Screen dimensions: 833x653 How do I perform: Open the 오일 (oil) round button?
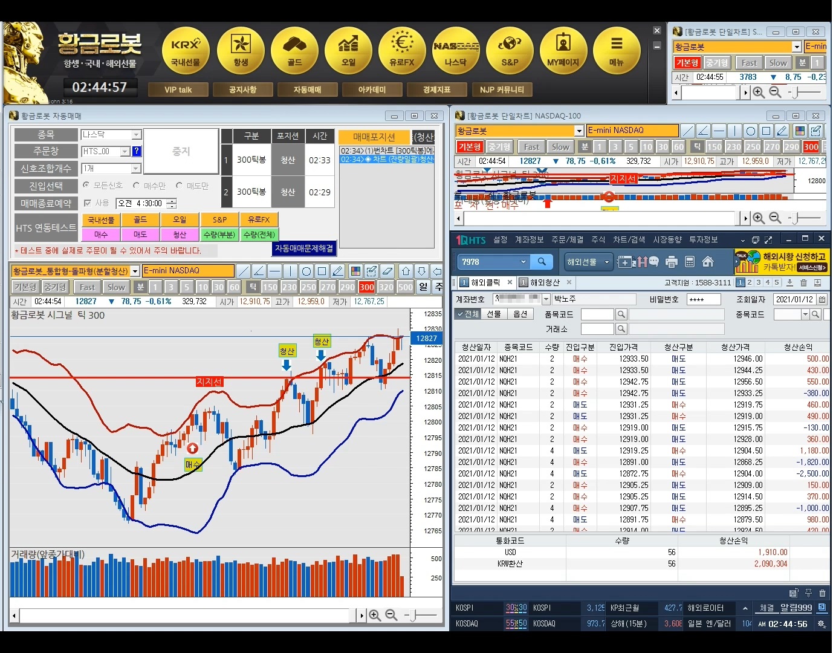tap(348, 51)
